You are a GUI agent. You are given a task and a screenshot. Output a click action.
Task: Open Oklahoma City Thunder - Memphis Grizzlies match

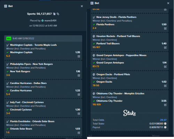(x=120, y=93)
